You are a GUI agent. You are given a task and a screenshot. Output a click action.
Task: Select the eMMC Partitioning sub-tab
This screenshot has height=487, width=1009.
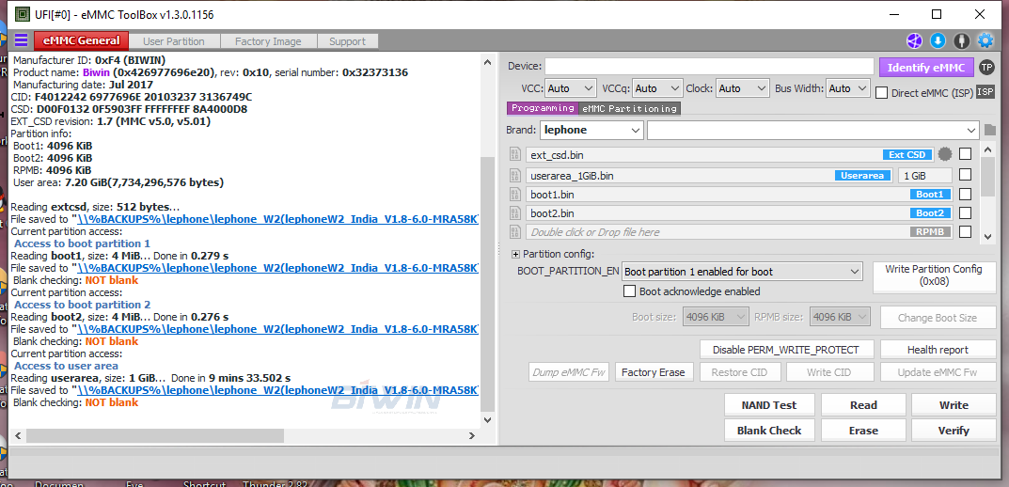tap(629, 108)
